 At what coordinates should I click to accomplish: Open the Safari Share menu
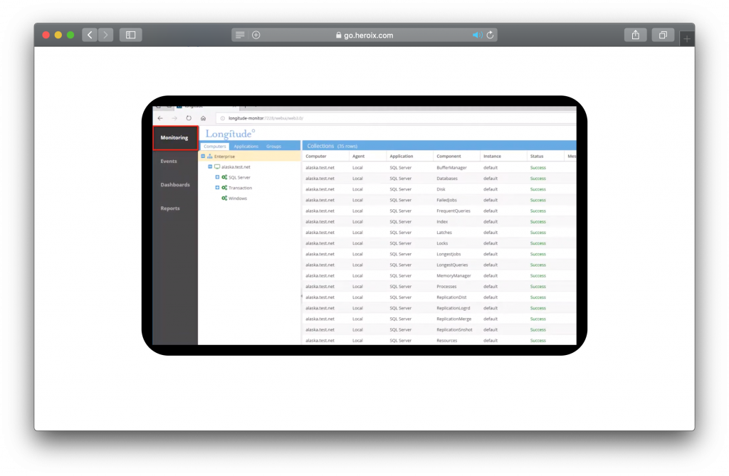tap(636, 35)
